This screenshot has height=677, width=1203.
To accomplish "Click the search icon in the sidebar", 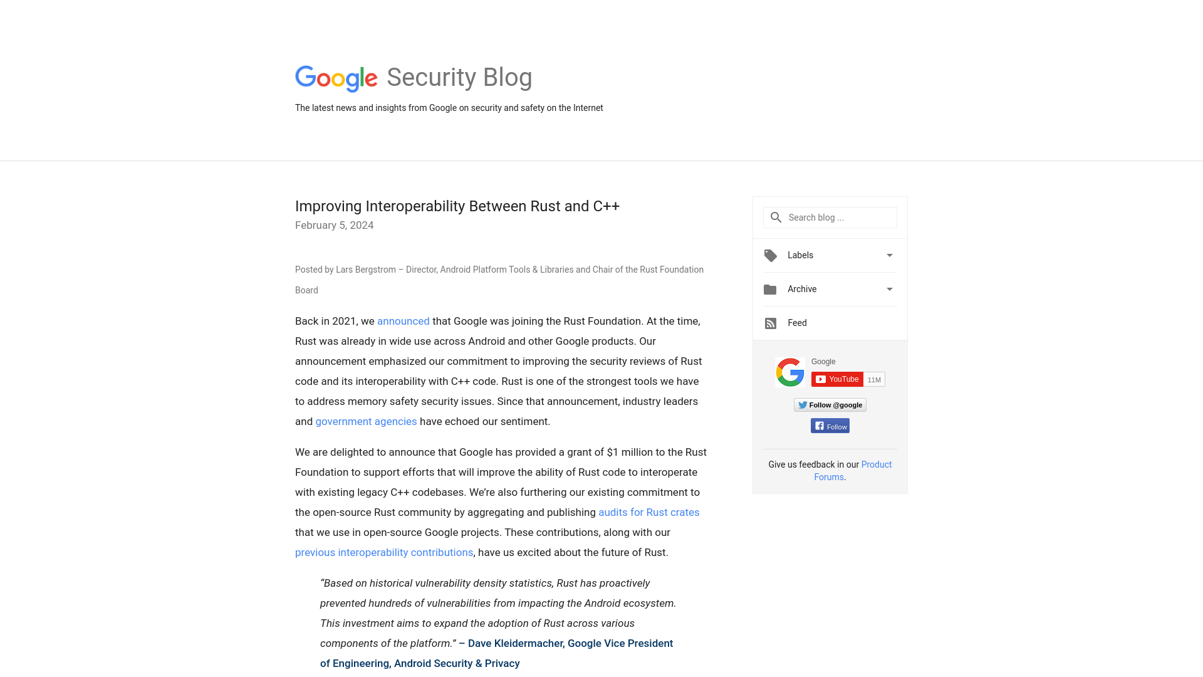I will pyautogui.click(x=776, y=218).
